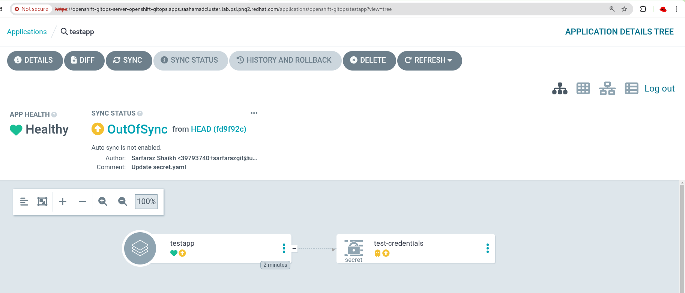Click the browser address bar URL
The height and width of the screenshot is (293, 685).
(223, 9)
